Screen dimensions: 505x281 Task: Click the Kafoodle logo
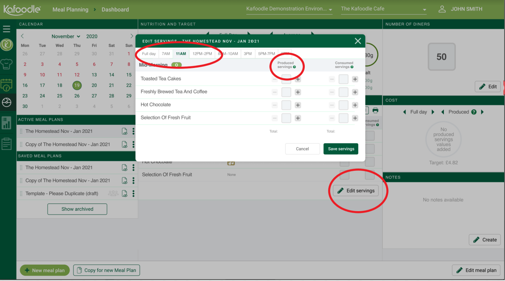pos(22,9)
